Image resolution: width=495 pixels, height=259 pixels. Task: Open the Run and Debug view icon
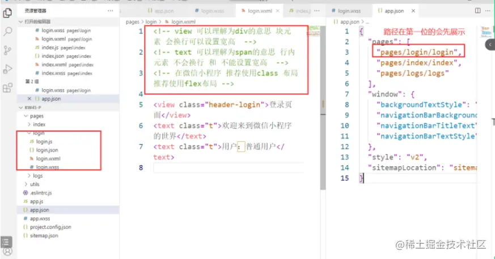(7, 69)
